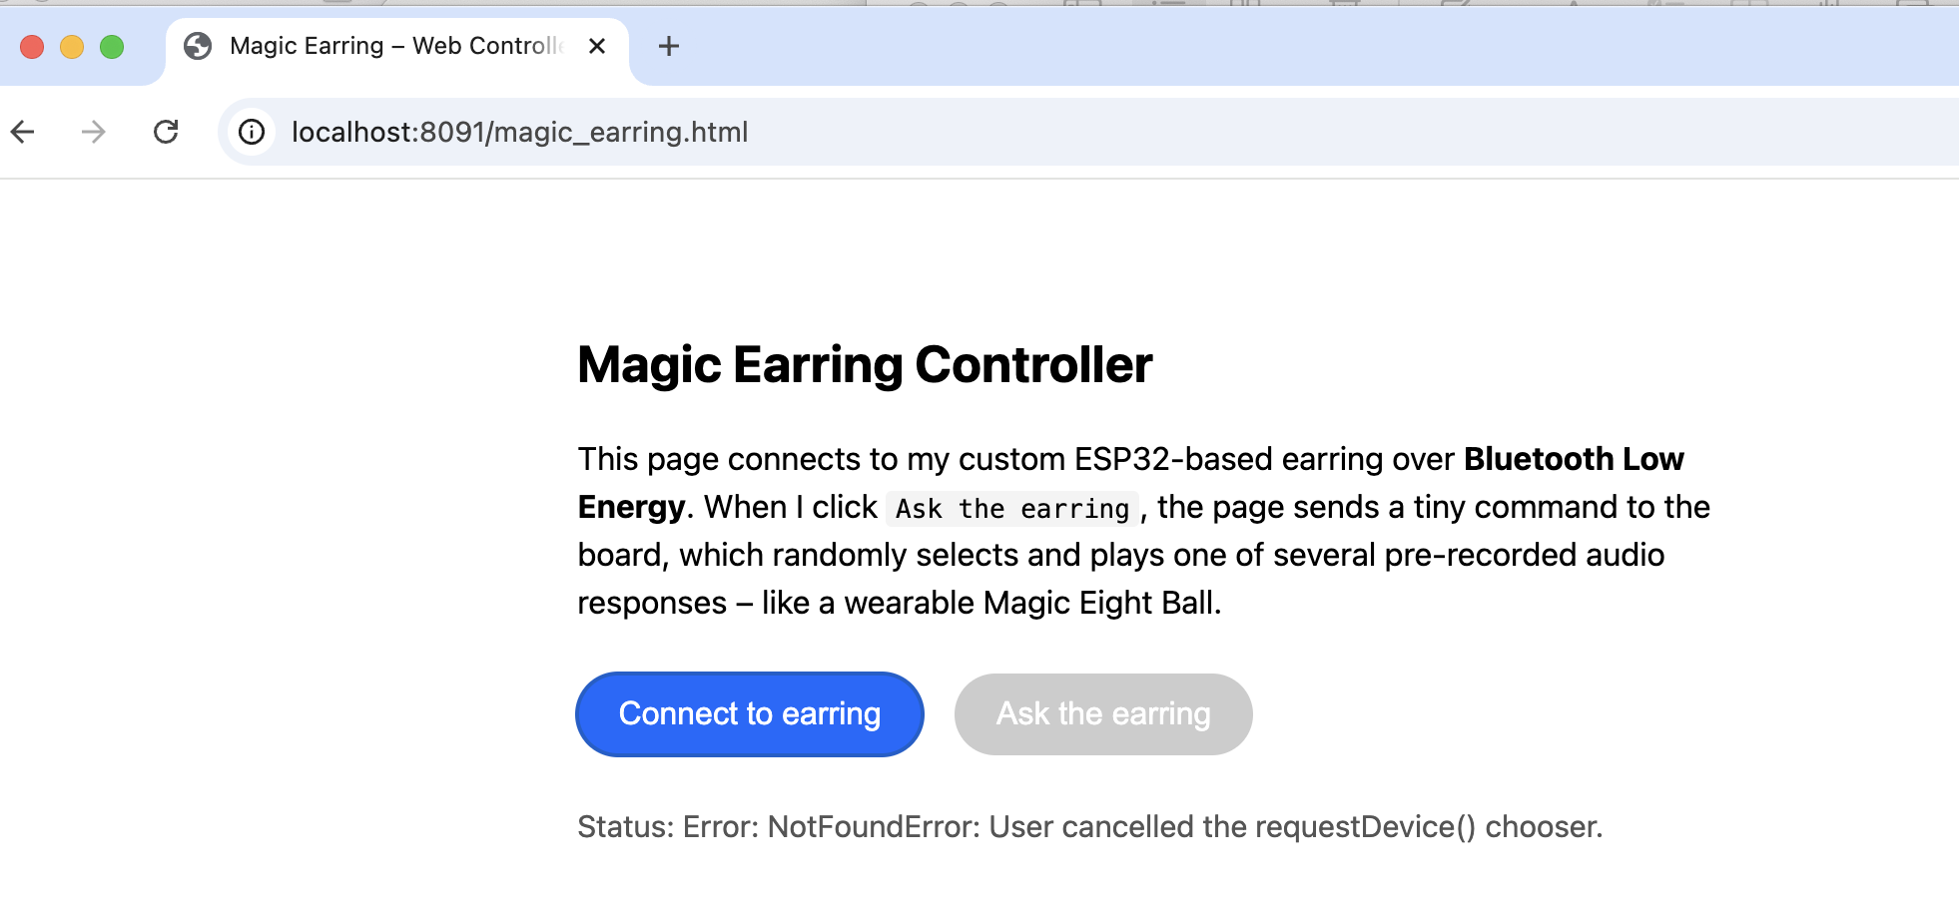Viewport: 1959px width, 902px height.
Task: Click the empty tab strip area
Action: tap(1298, 46)
